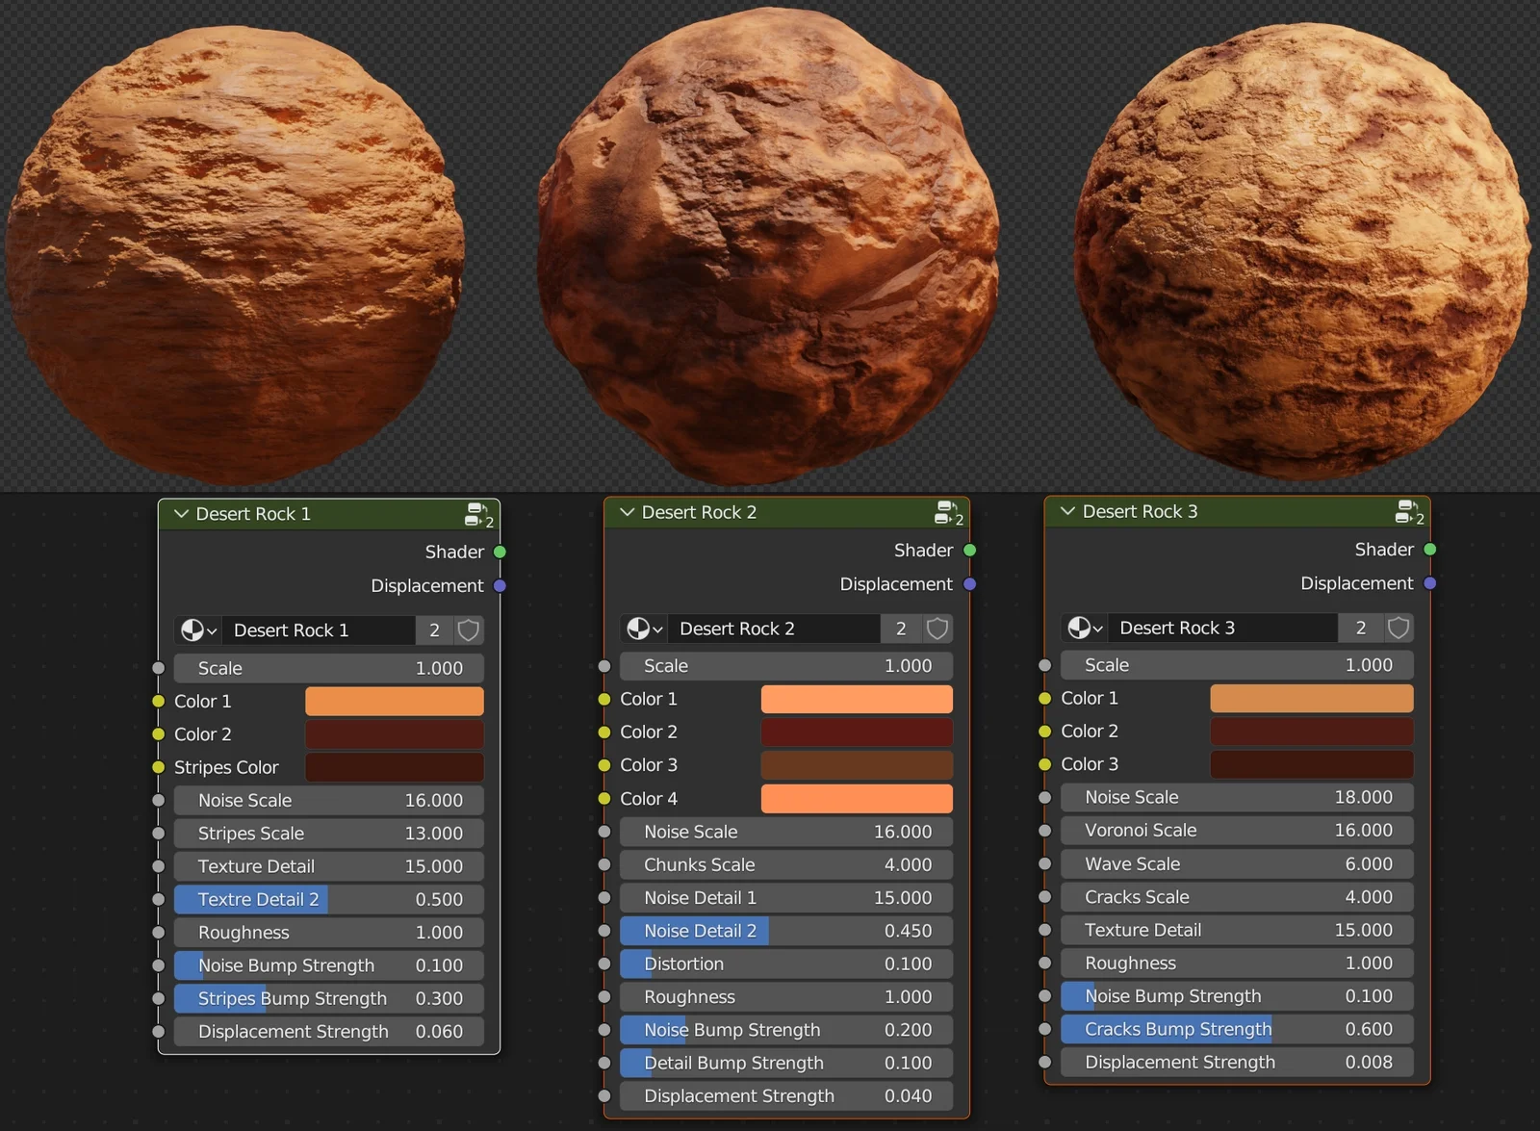
Task: Open the Color 4 swatch on Desert Rock 2
Action: pos(856,798)
